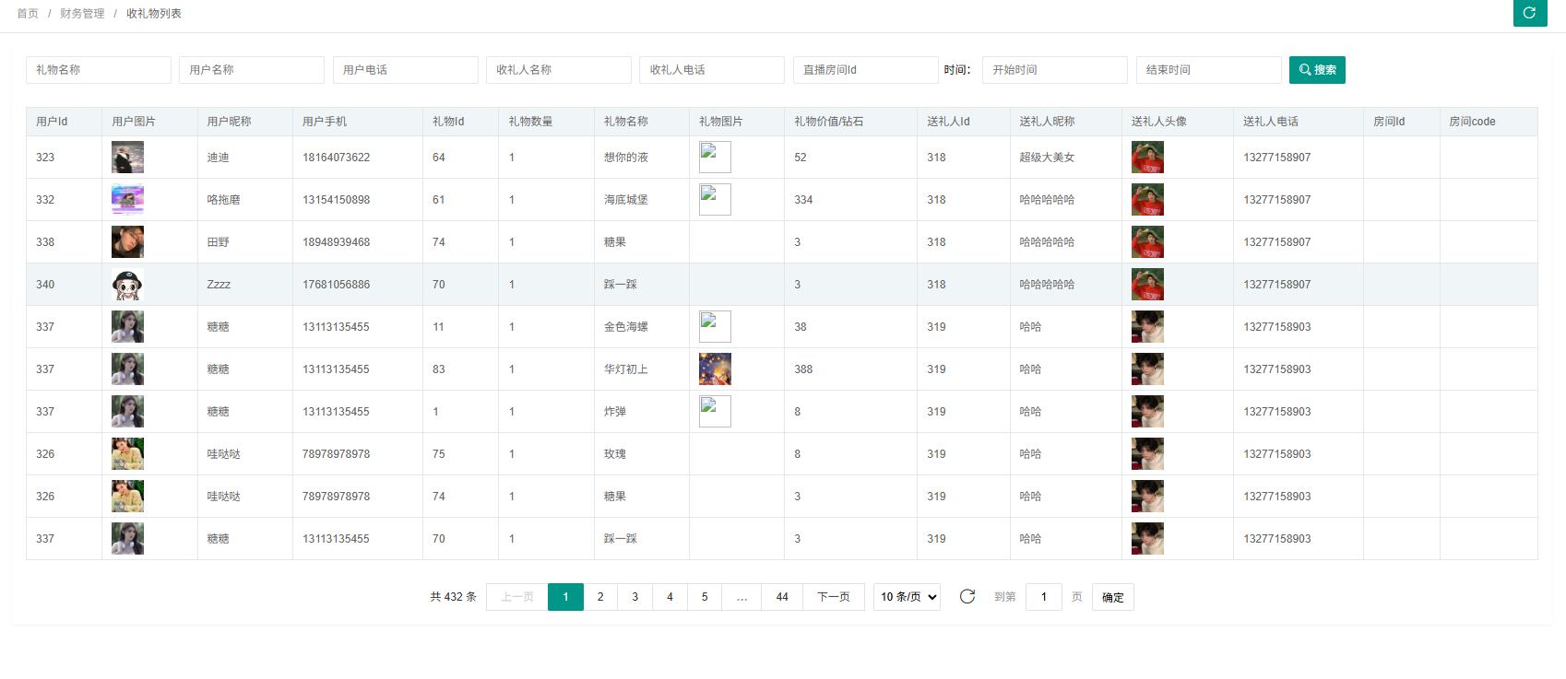Open 迪迪's user avatar thumbnail

click(127, 158)
